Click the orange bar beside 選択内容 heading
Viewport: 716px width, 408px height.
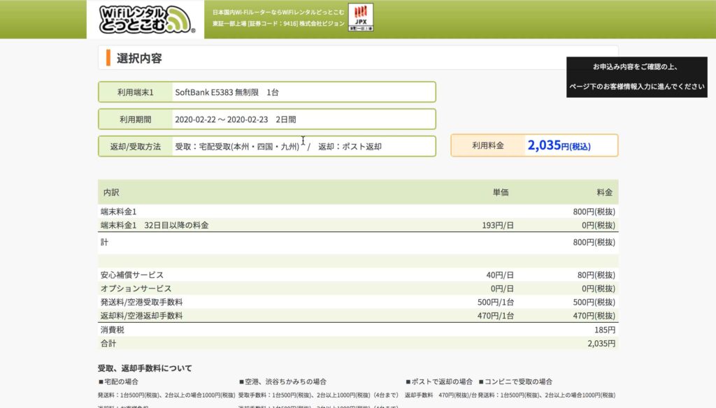tap(108, 58)
